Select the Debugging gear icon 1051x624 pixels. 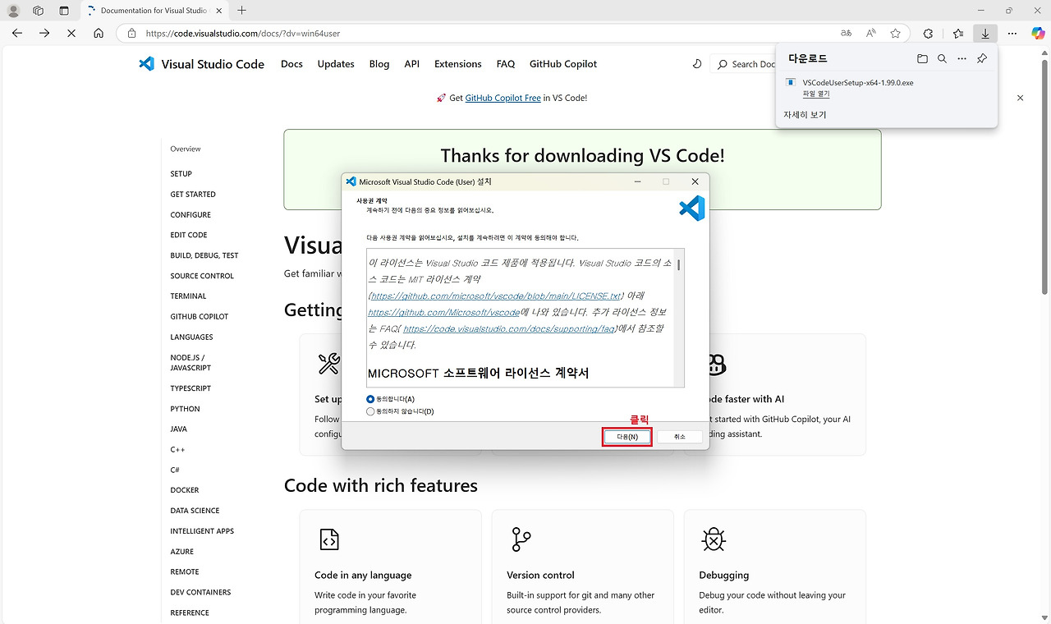(x=713, y=539)
